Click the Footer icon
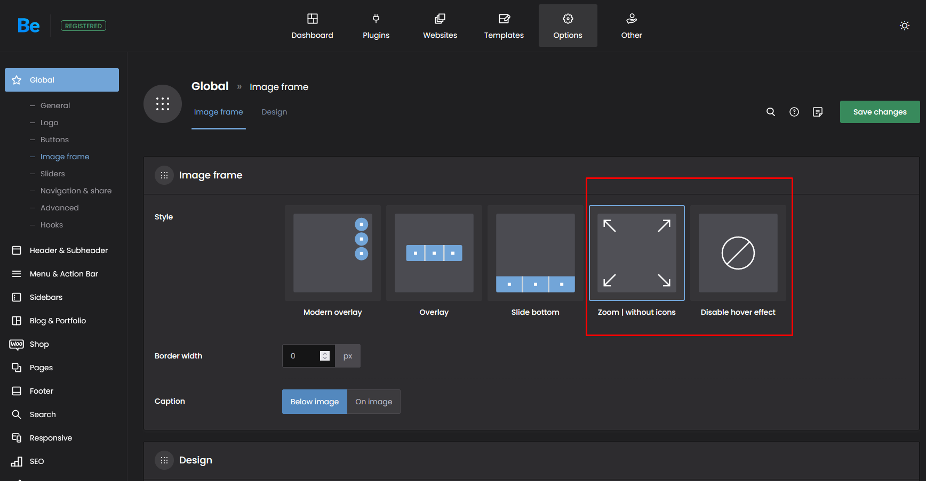Image resolution: width=926 pixels, height=481 pixels. coord(17,391)
